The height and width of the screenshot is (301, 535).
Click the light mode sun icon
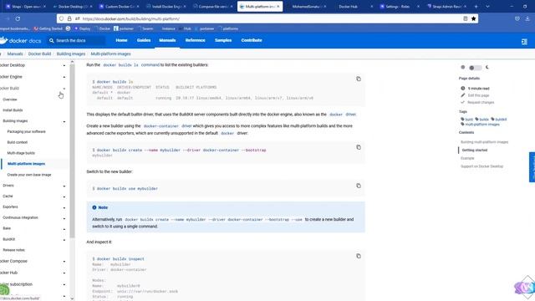pyautogui.click(x=462, y=67)
